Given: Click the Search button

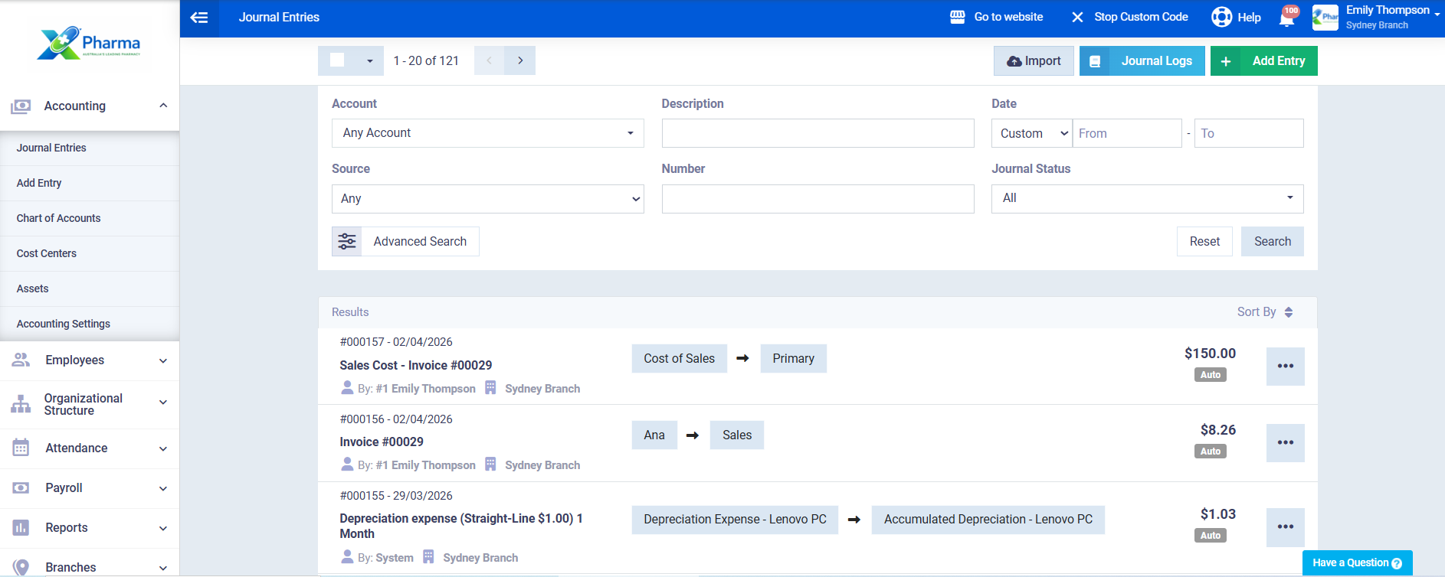Looking at the screenshot, I should click(x=1273, y=241).
